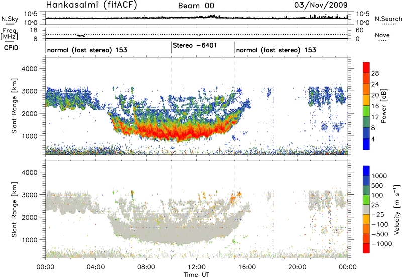
Task: Click the Beam 00 label
Action: 196,6
